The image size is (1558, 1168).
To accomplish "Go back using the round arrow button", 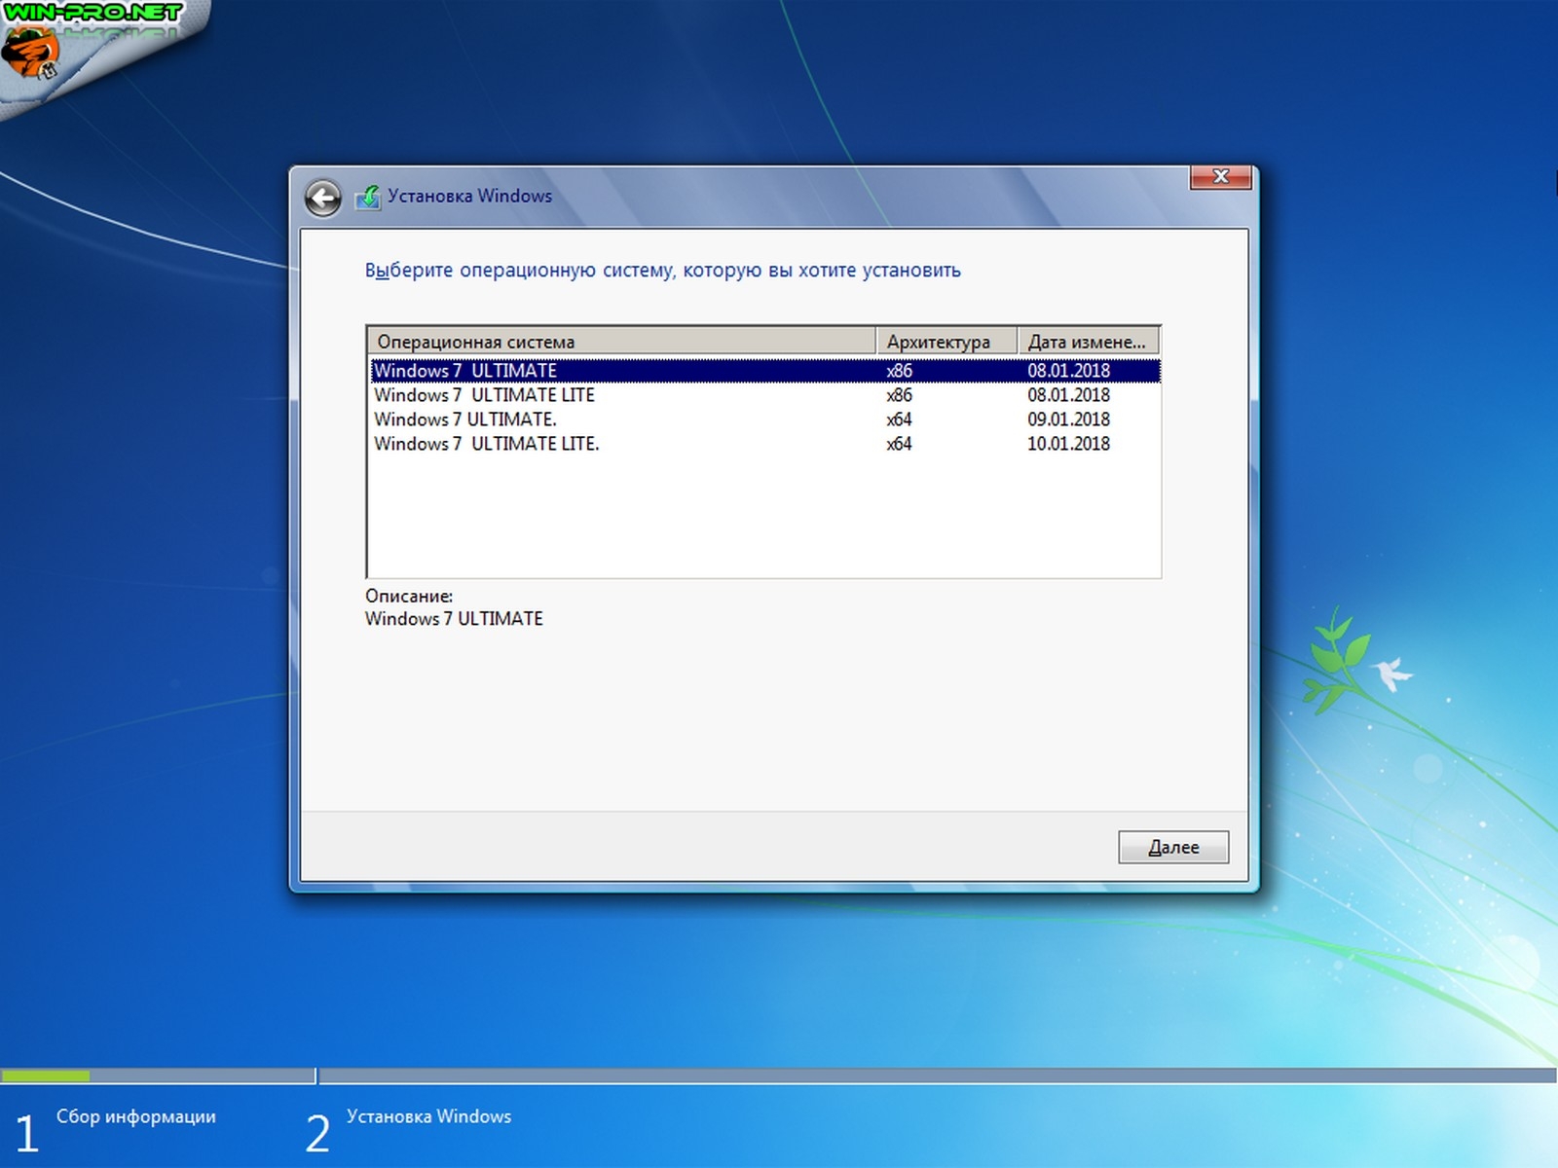I will (x=322, y=198).
